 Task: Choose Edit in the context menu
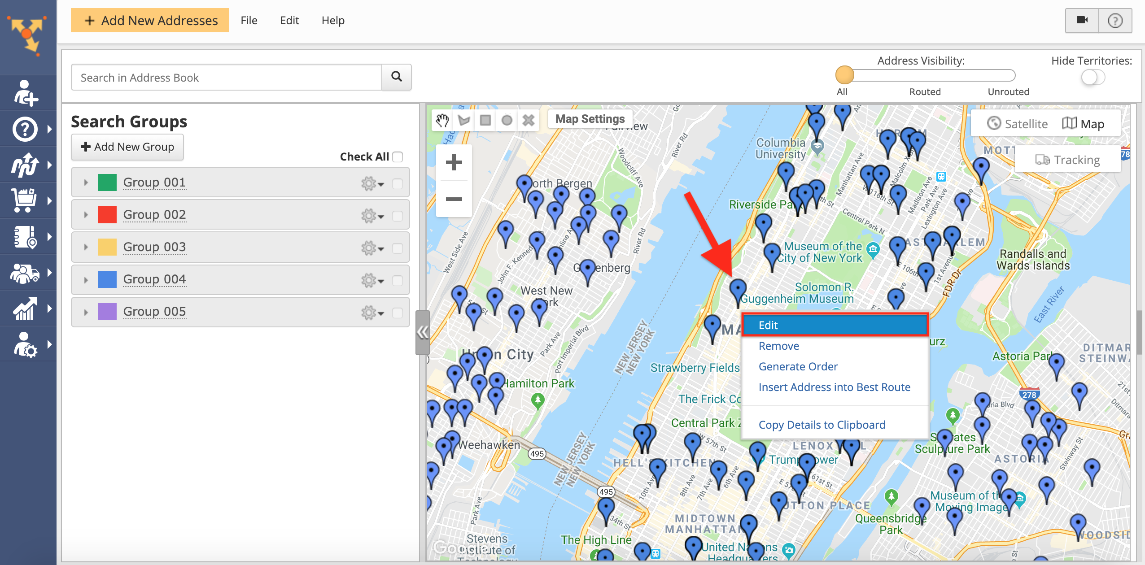(x=835, y=325)
